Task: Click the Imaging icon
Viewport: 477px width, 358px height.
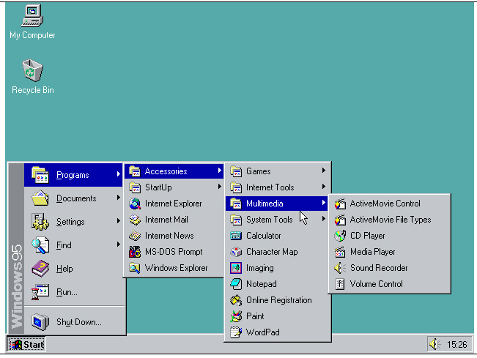Action: click(236, 268)
